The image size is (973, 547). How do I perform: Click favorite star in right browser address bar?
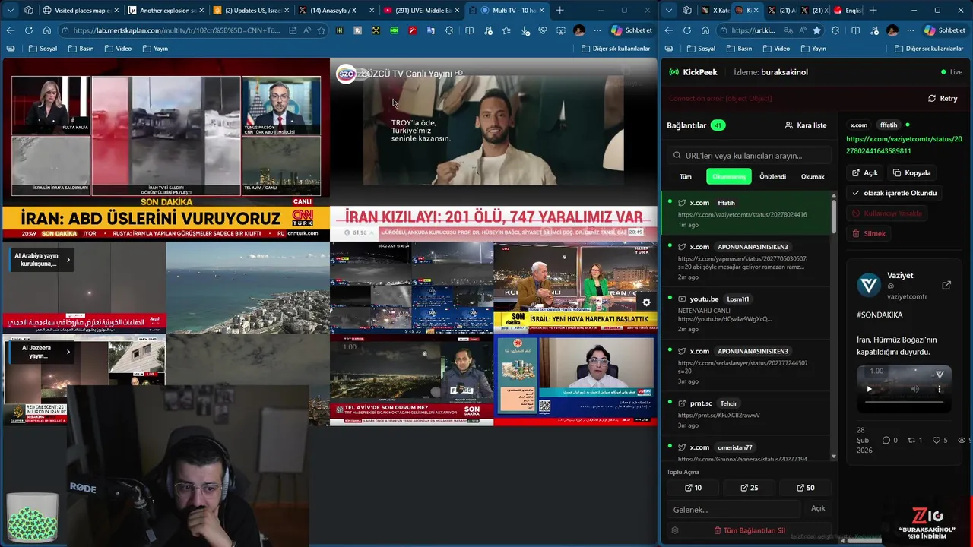[x=817, y=30]
